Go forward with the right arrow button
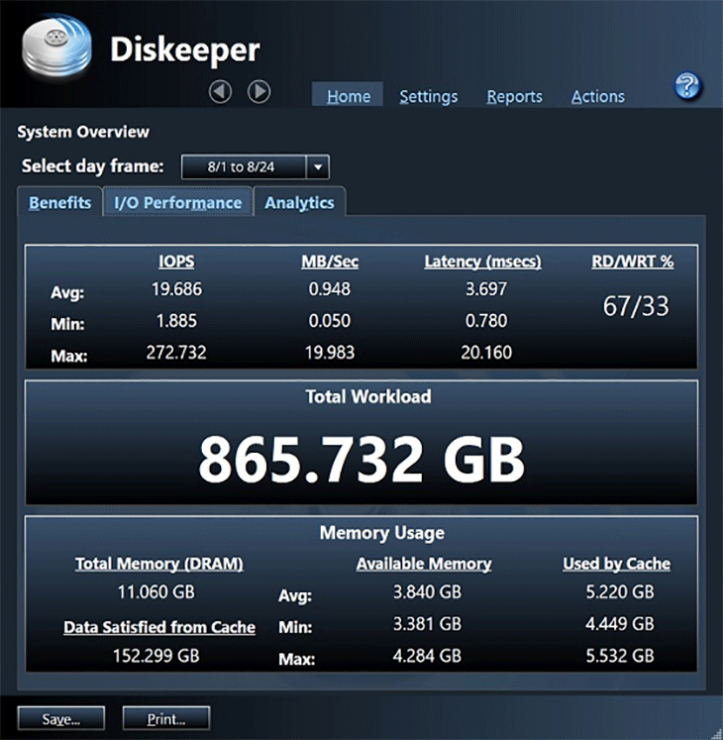Viewport: 723px width, 740px height. tap(259, 91)
